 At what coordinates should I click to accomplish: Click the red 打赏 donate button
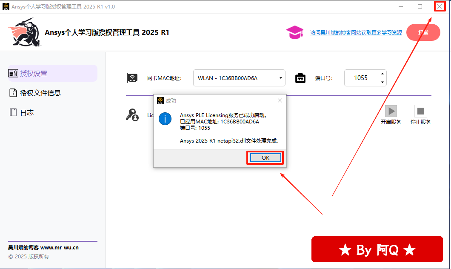click(x=423, y=32)
